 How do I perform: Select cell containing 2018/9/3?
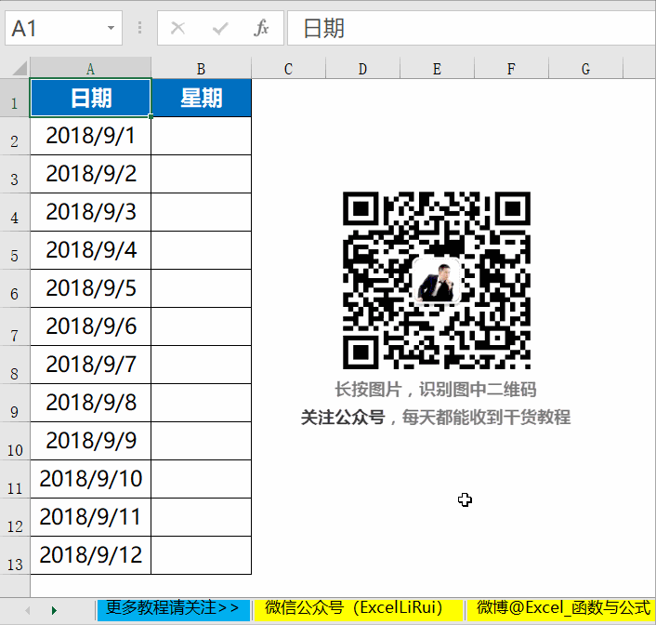point(90,212)
